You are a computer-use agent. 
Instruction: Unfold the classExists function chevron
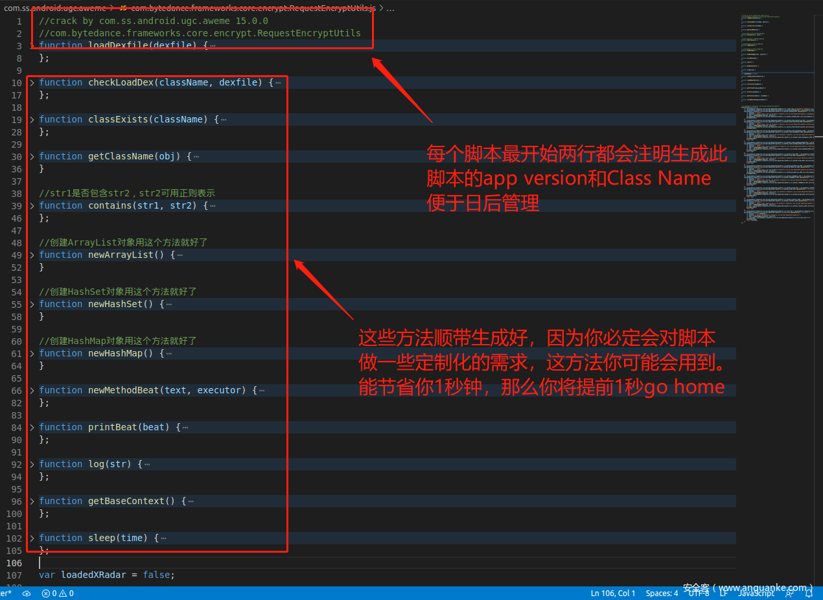point(32,120)
